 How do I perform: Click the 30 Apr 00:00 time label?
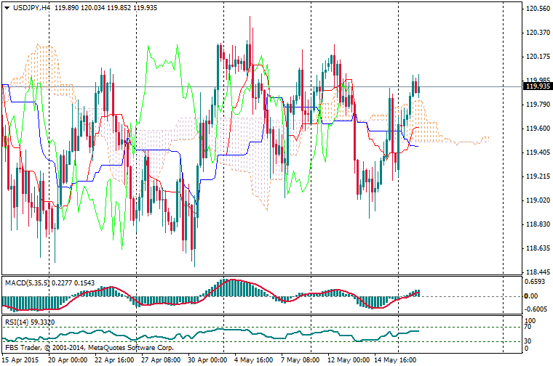coord(207,360)
